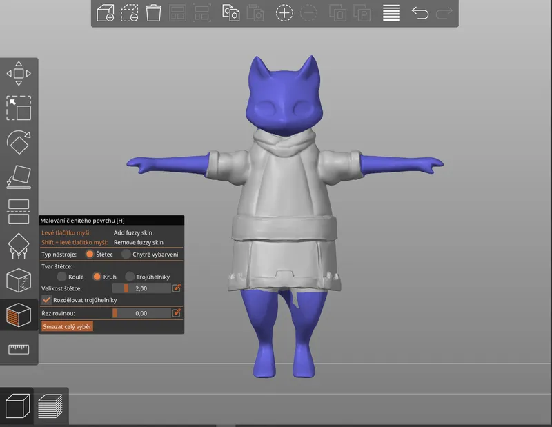Choose the Trojúhelníky brush shape
The height and width of the screenshot is (427, 552).
[130, 277]
